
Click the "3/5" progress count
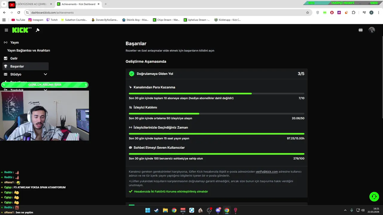301,74
